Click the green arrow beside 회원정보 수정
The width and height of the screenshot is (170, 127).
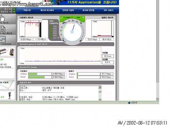[x=14, y=12]
